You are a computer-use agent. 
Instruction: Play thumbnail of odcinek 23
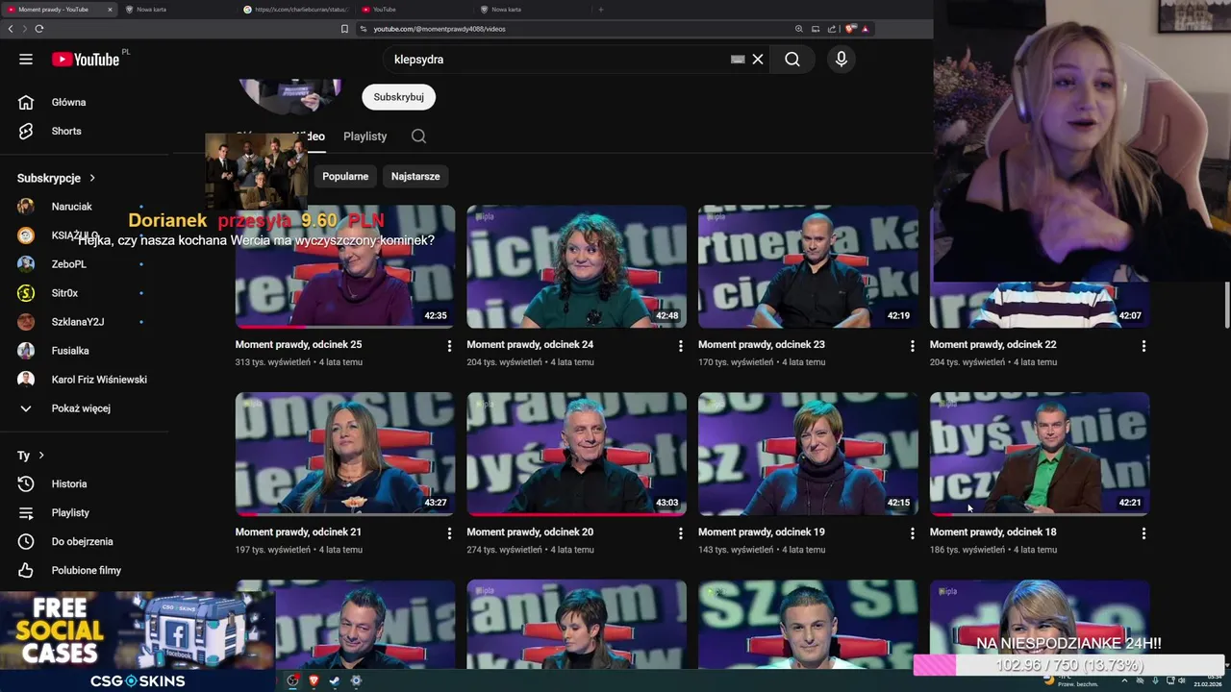pyautogui.click(x=808, y=266)
